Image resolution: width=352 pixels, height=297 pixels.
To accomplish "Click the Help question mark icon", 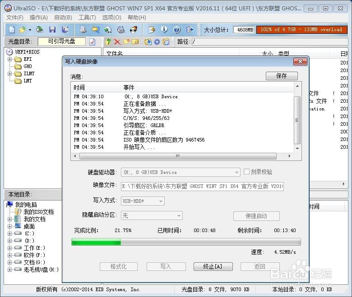I will click(x=177, y=30).
